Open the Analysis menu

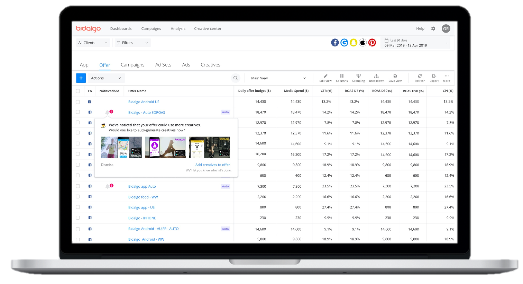[x=178, y=29]
